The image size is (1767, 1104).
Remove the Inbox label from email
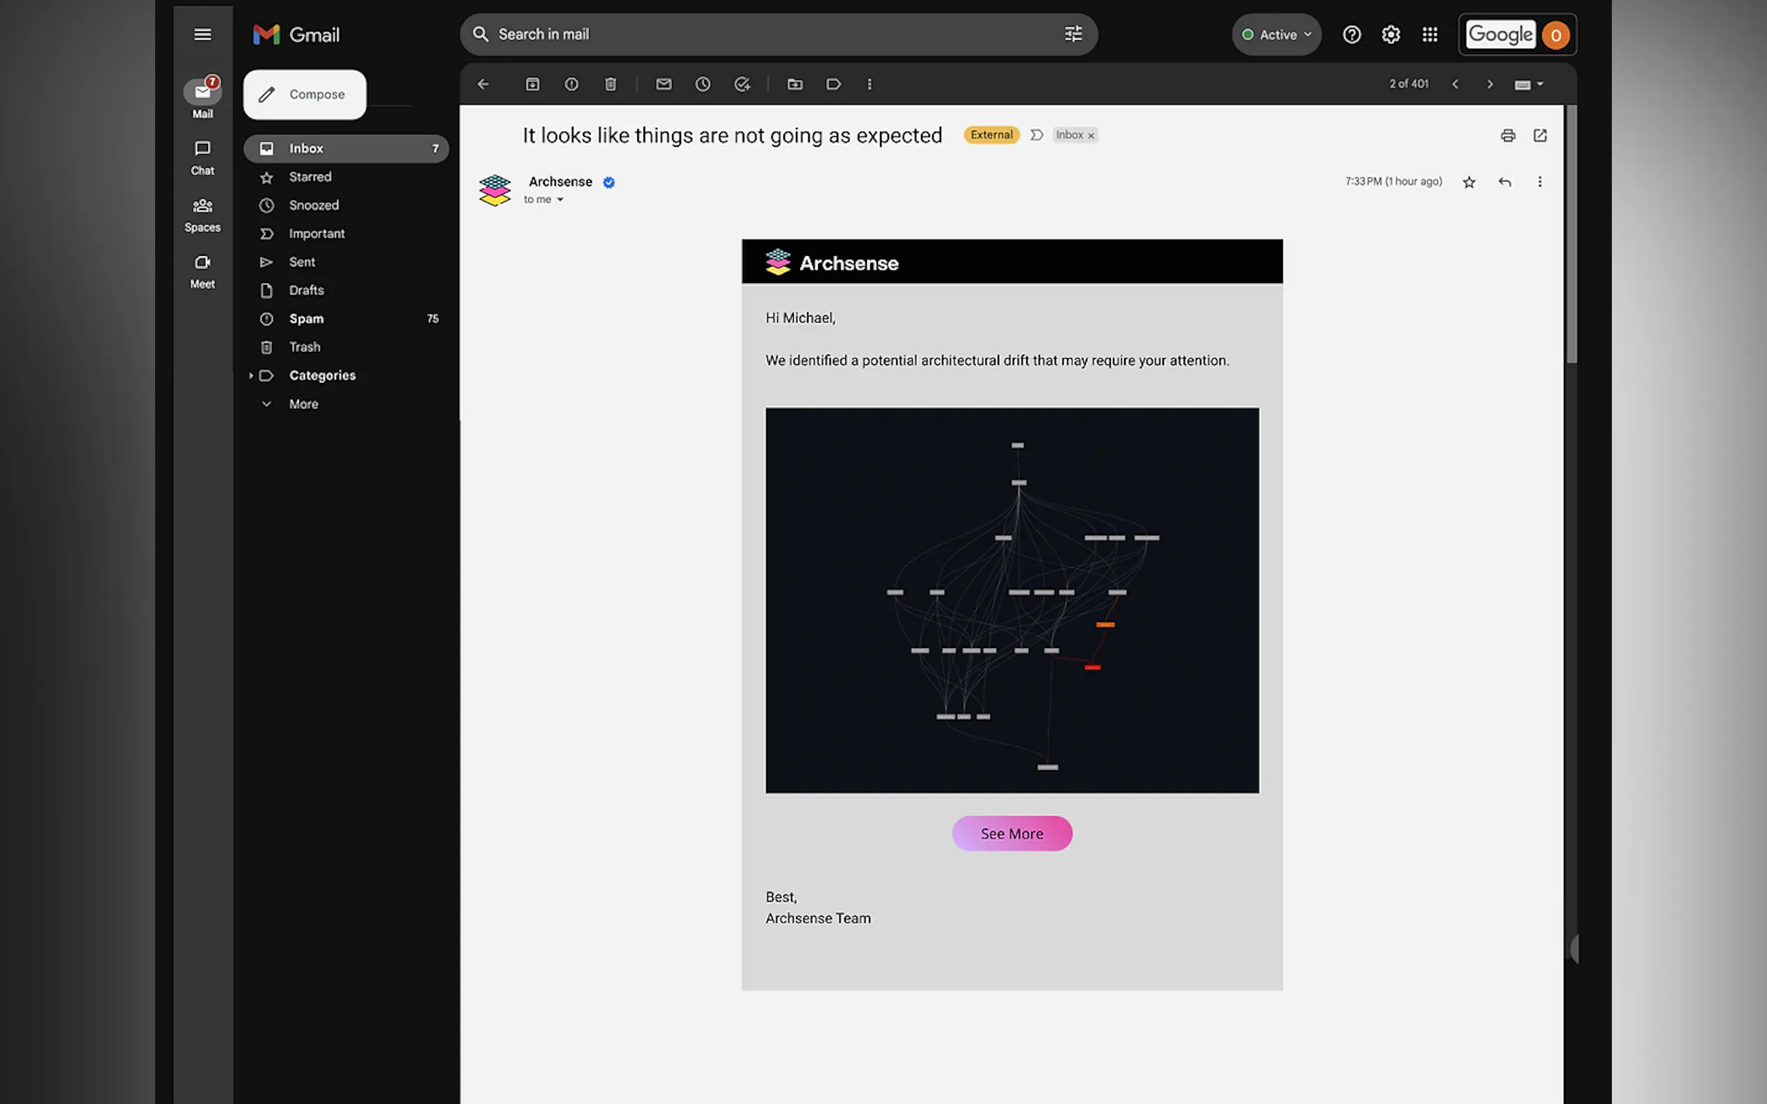point(1092,136)
